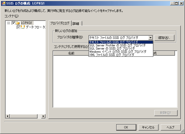Screen dimensions: 185x134
Task: Select LCPKG1 node in container tree
Action: click(26, 23)
